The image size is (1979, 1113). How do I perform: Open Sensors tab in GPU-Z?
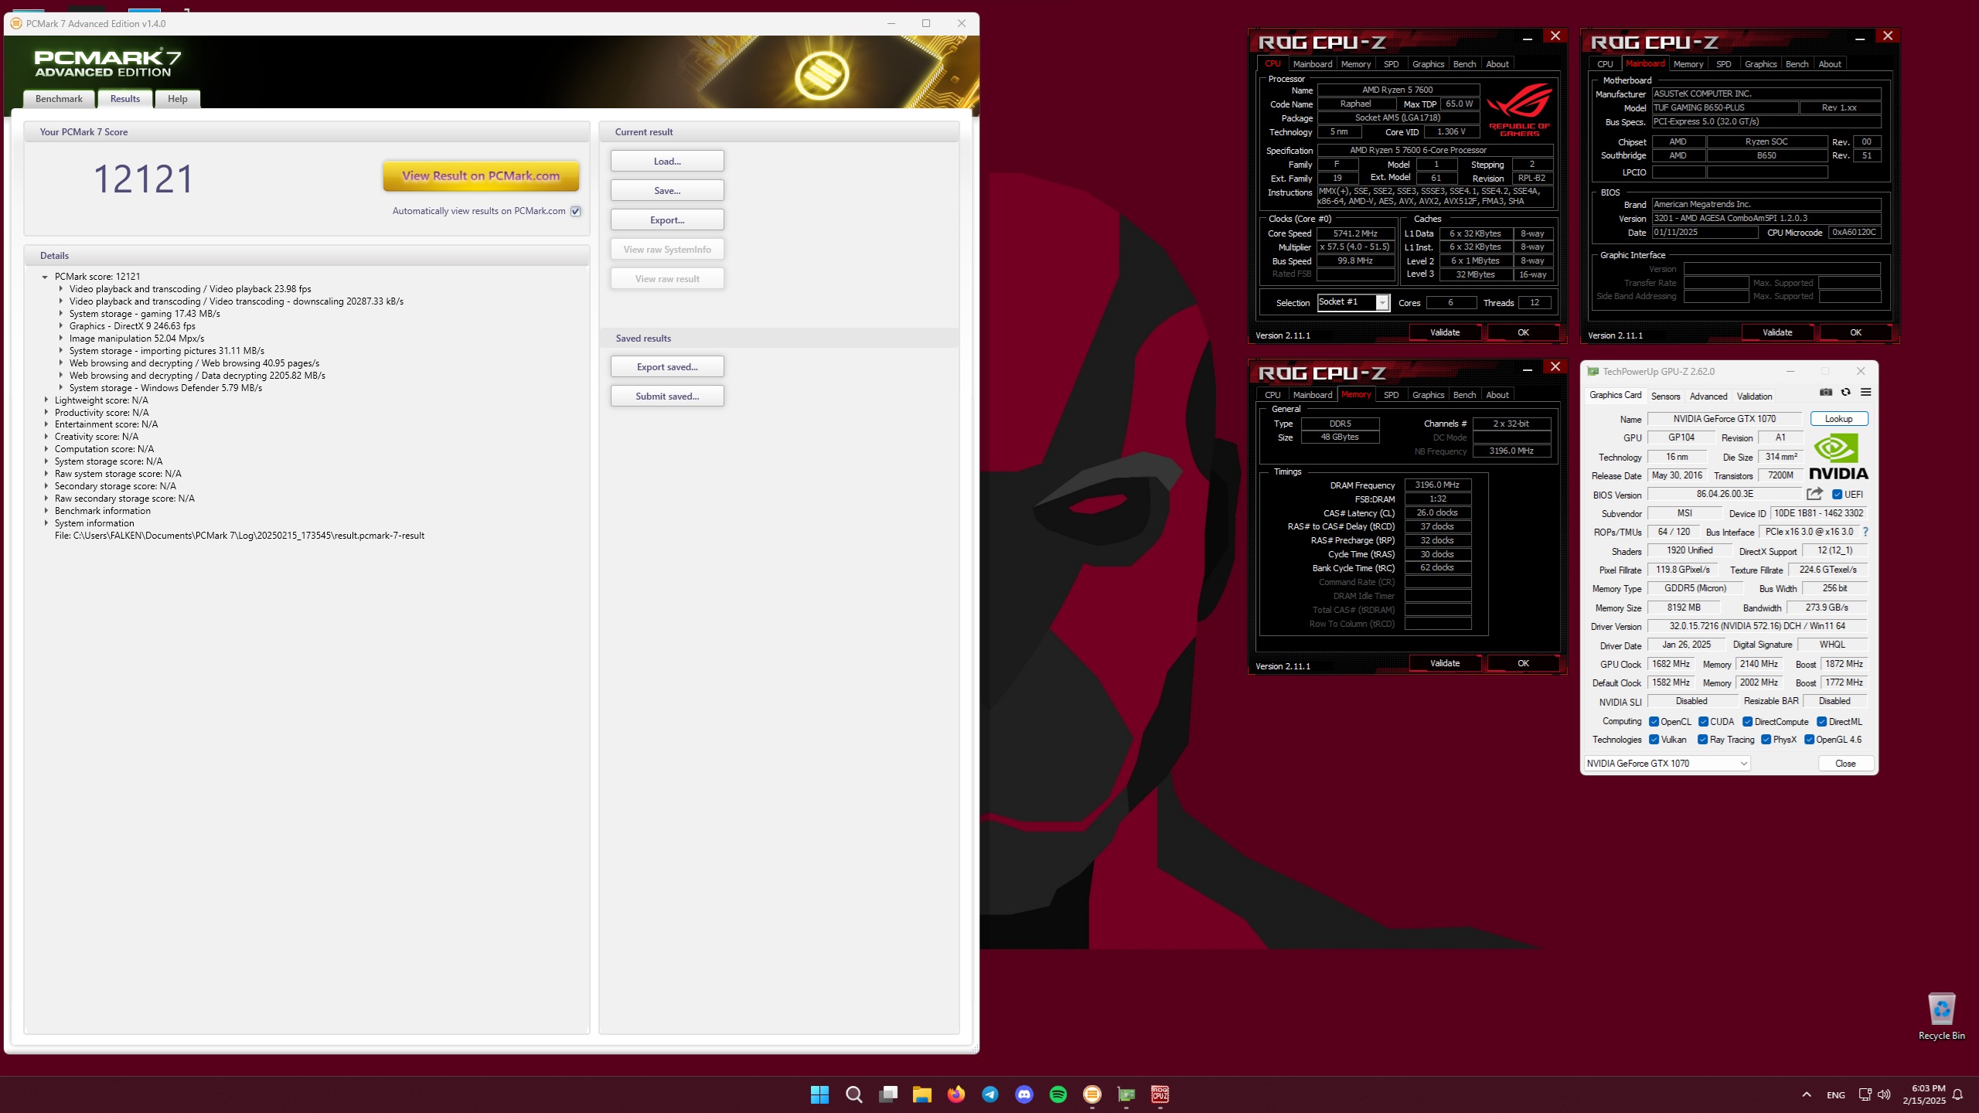click(1665, 397)
